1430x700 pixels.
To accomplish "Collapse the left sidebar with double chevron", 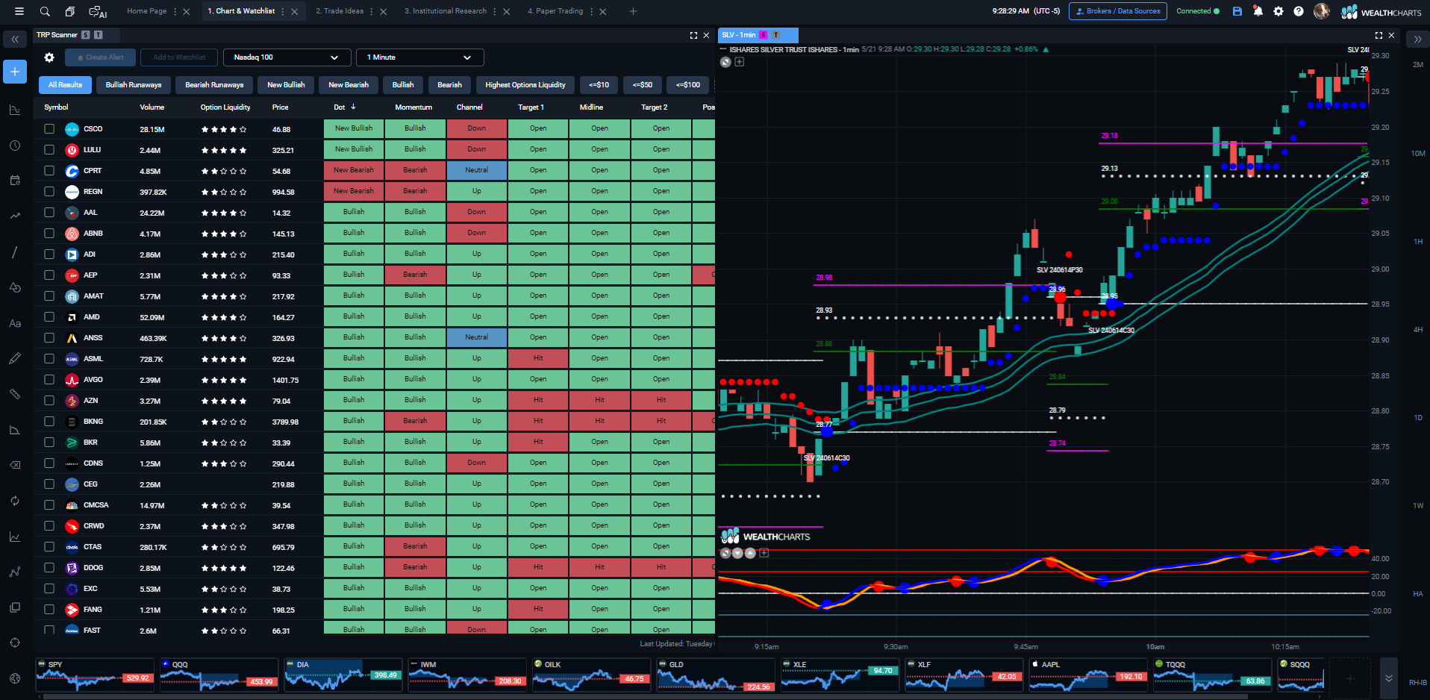I will coord(15,39).
